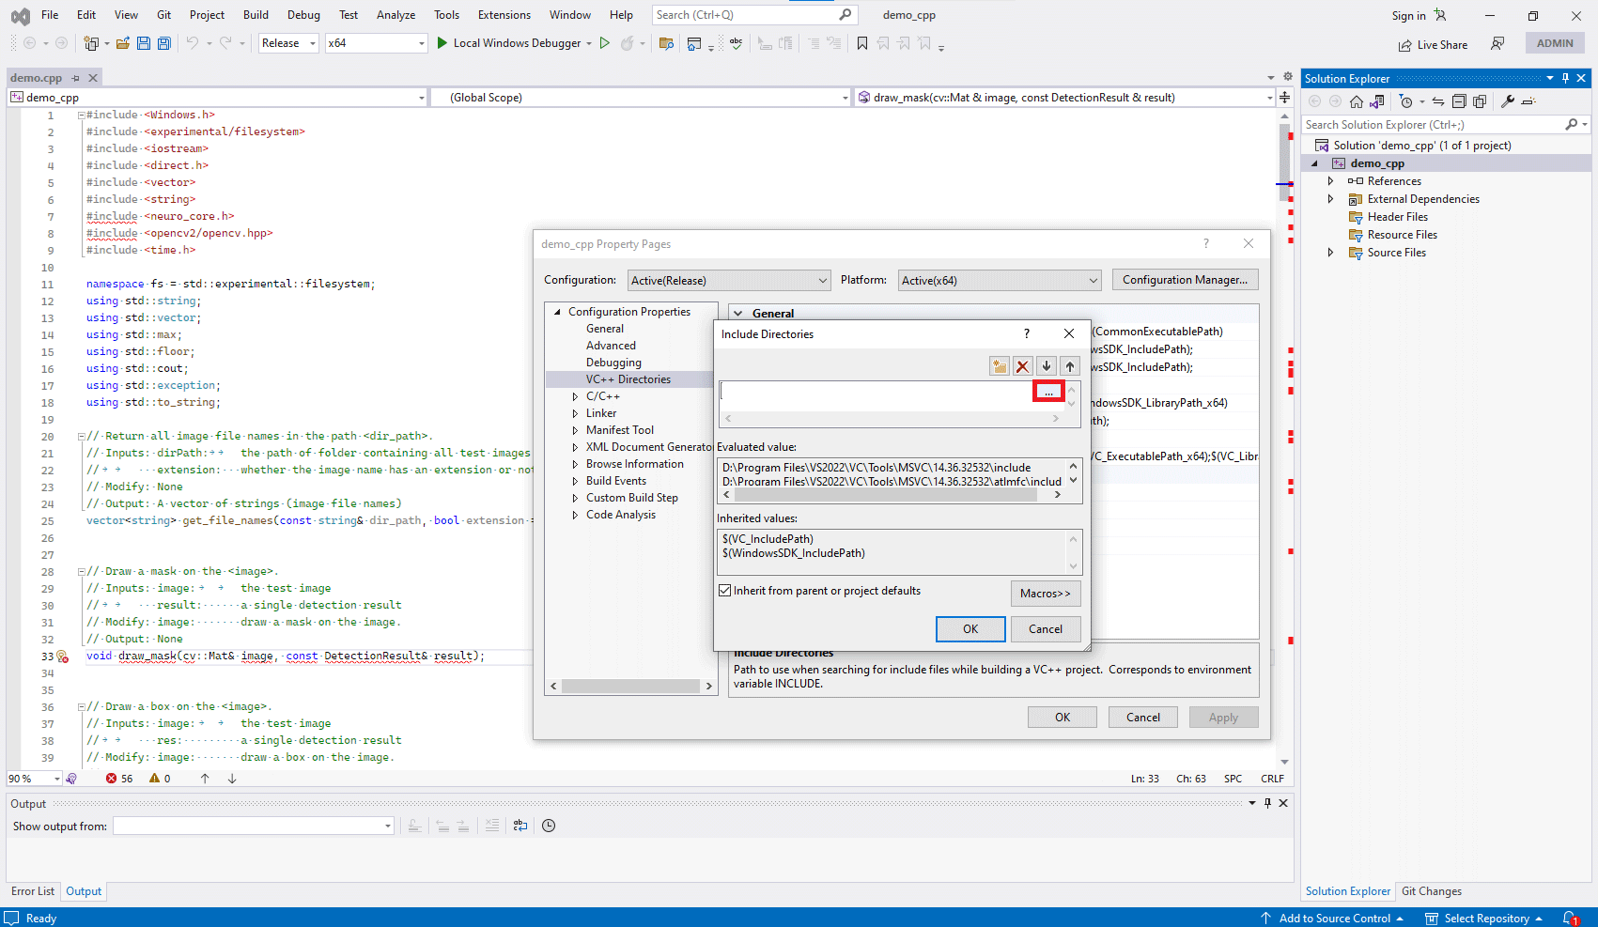This screenshot has width=1598, height=927.
Task: Click the Macros>> button
Action: 1046,593
